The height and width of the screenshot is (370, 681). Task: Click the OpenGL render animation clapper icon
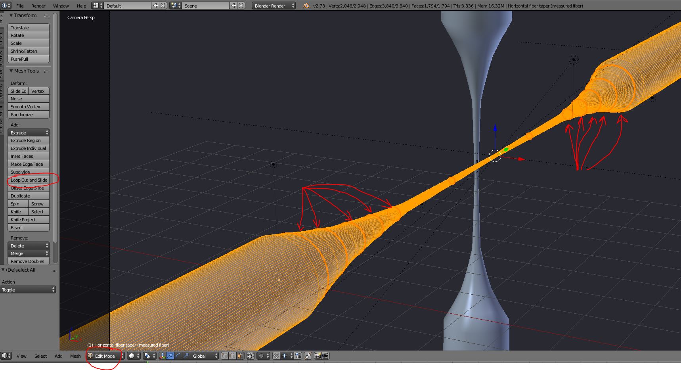coord(325,356)
